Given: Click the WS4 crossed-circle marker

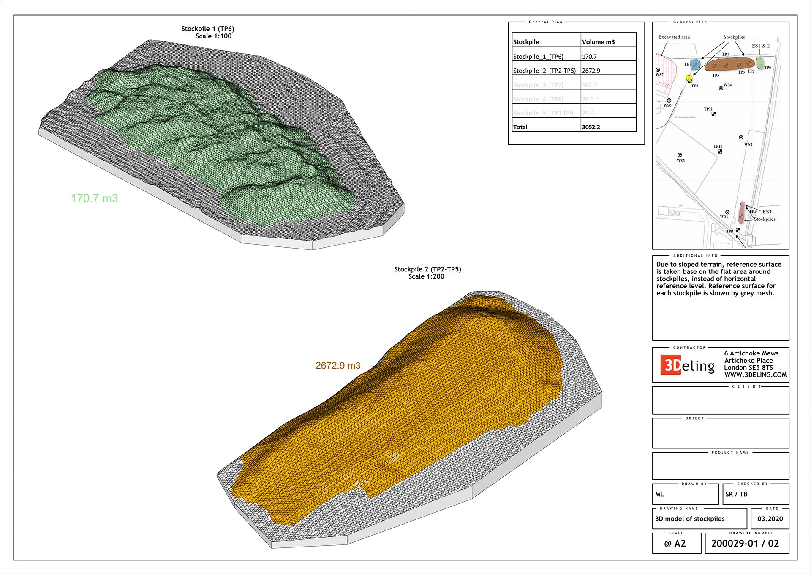Looking at the screenshot, I should coord(721,88).
